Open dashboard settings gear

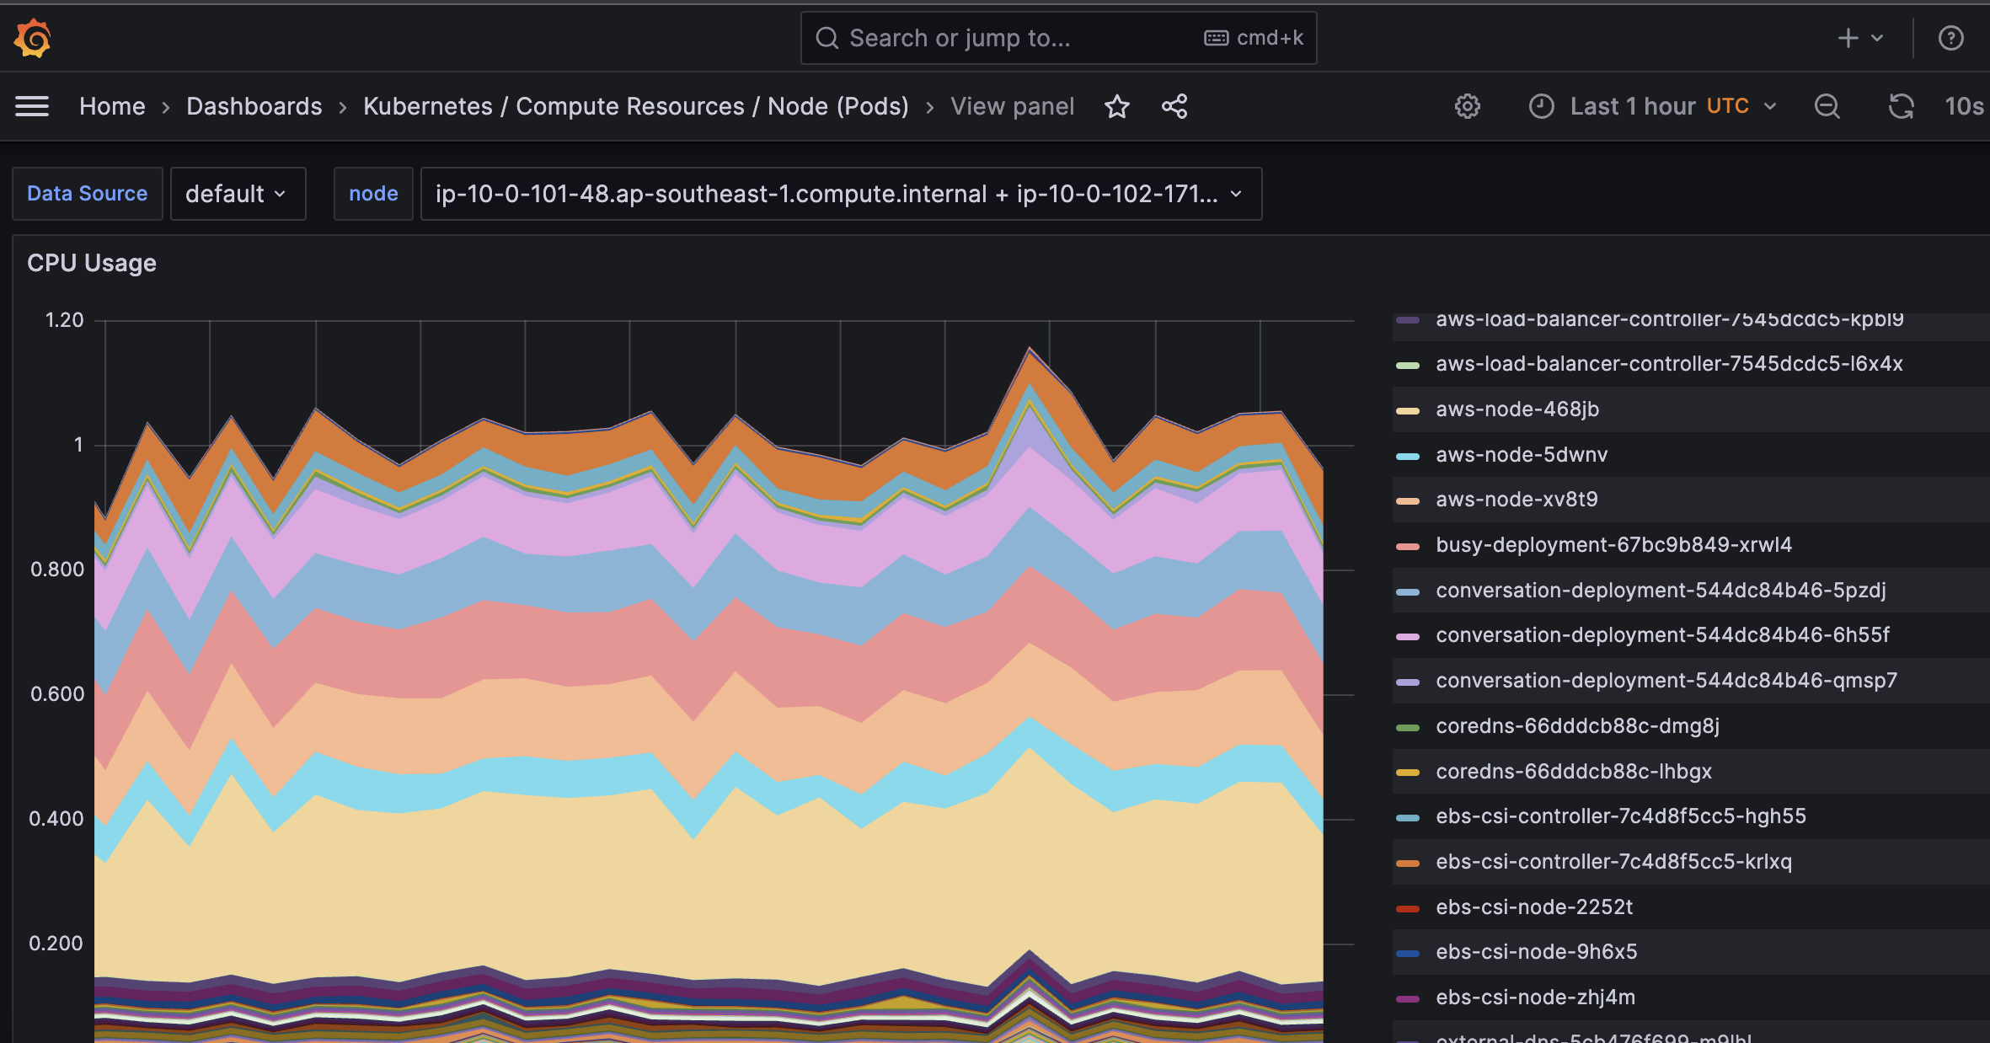click(1467, 106)
